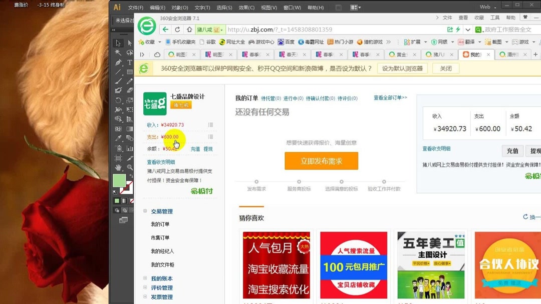The image size is (541, 304).
Task: Open the 窗口 menu in Illustrator
Action: [x=293, y=7]
